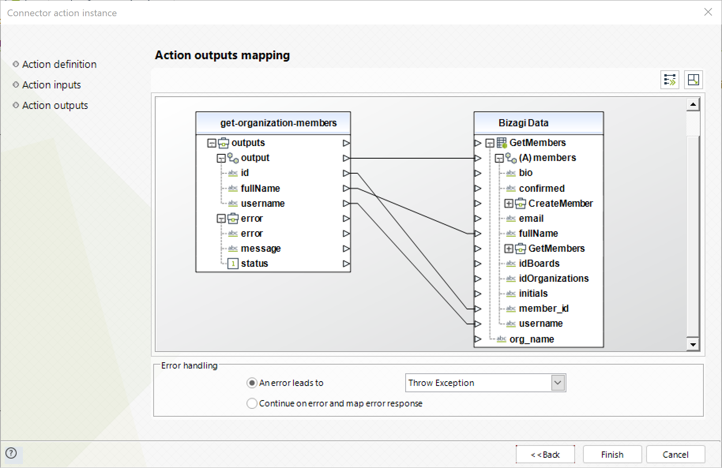This screenshot has width=722, height=468.
Task: Click the number type icon beside status
Action: click(233, 264)
